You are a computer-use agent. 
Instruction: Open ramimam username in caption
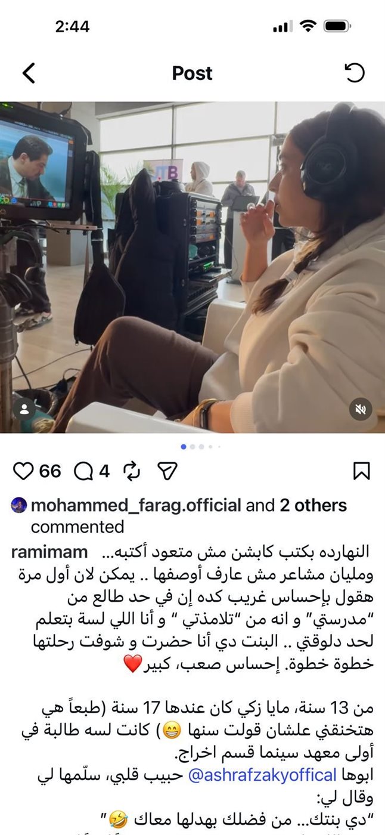(49, 552)
